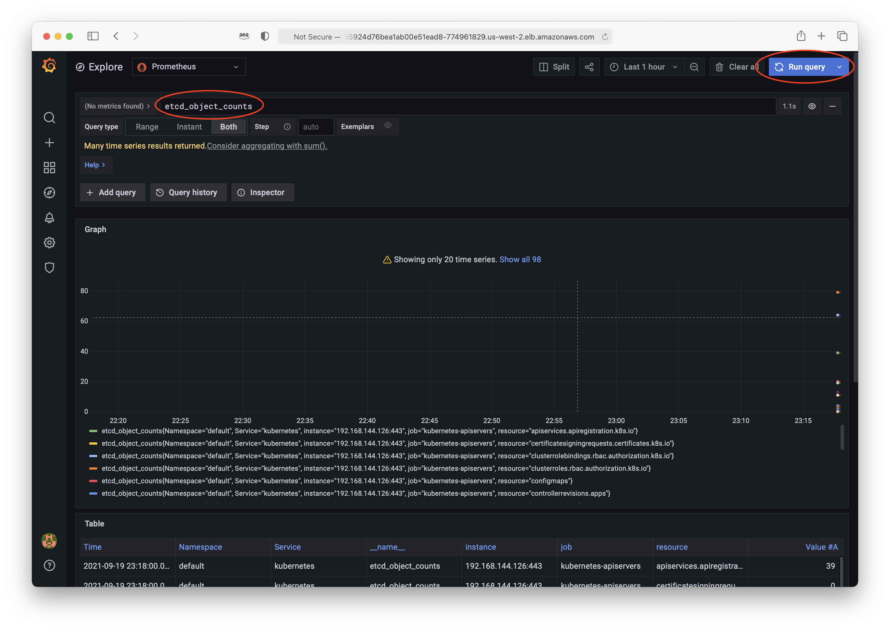Screen dimensions: 890x629
Task: Open the Query history panel
Action: 187,192
